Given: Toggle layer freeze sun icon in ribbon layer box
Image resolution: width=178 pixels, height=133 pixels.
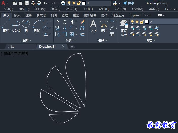Looking at the screenshot, I should click(x=137, y=22).
